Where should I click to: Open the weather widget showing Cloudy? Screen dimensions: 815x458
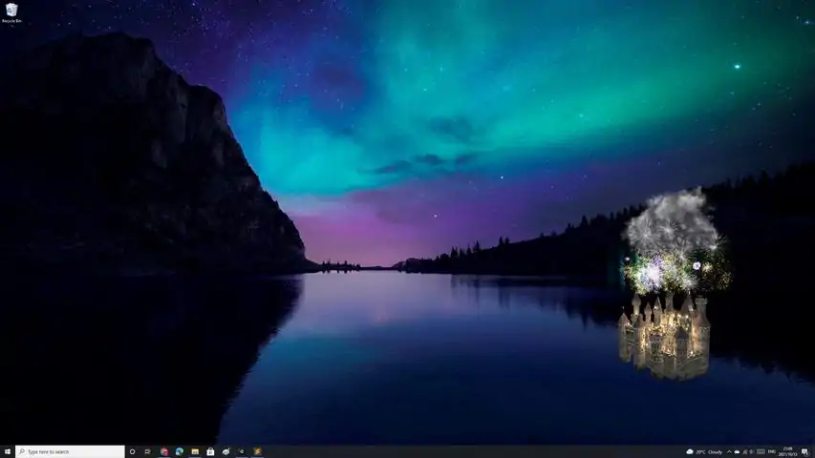coord(703,451)
